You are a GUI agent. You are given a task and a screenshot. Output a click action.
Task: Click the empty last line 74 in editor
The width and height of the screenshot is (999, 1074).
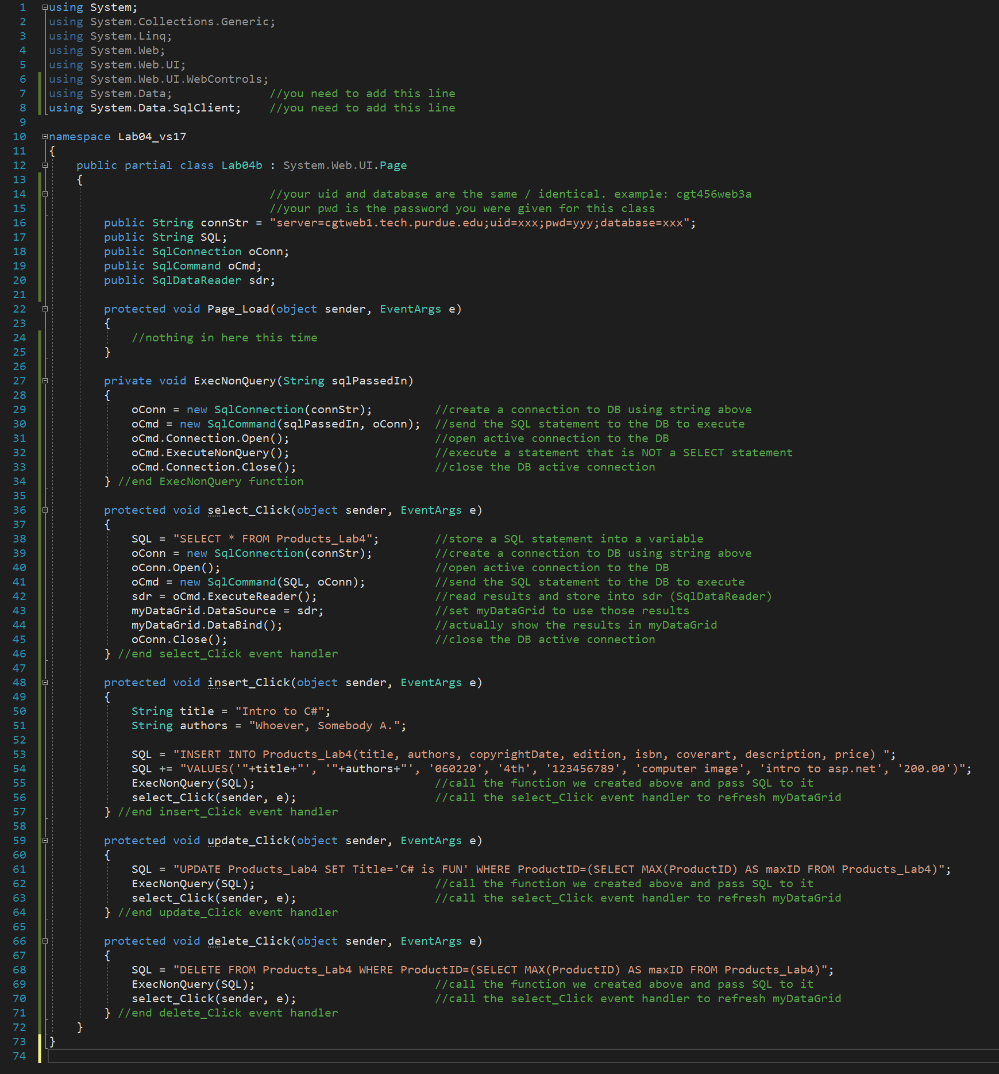click(x=523, y=1056)
